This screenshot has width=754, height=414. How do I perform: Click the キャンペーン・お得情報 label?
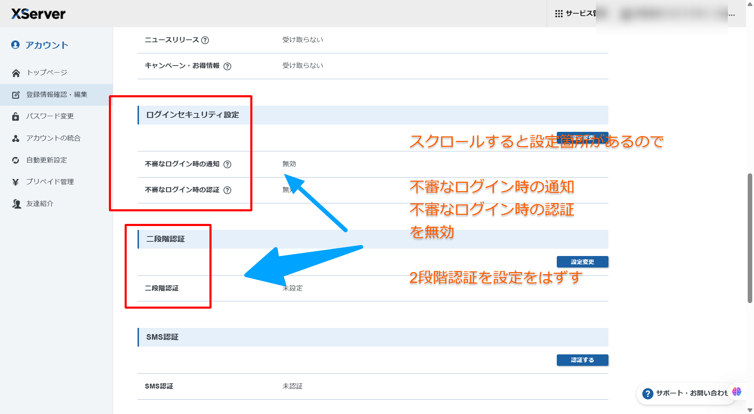tap(182, 66)
